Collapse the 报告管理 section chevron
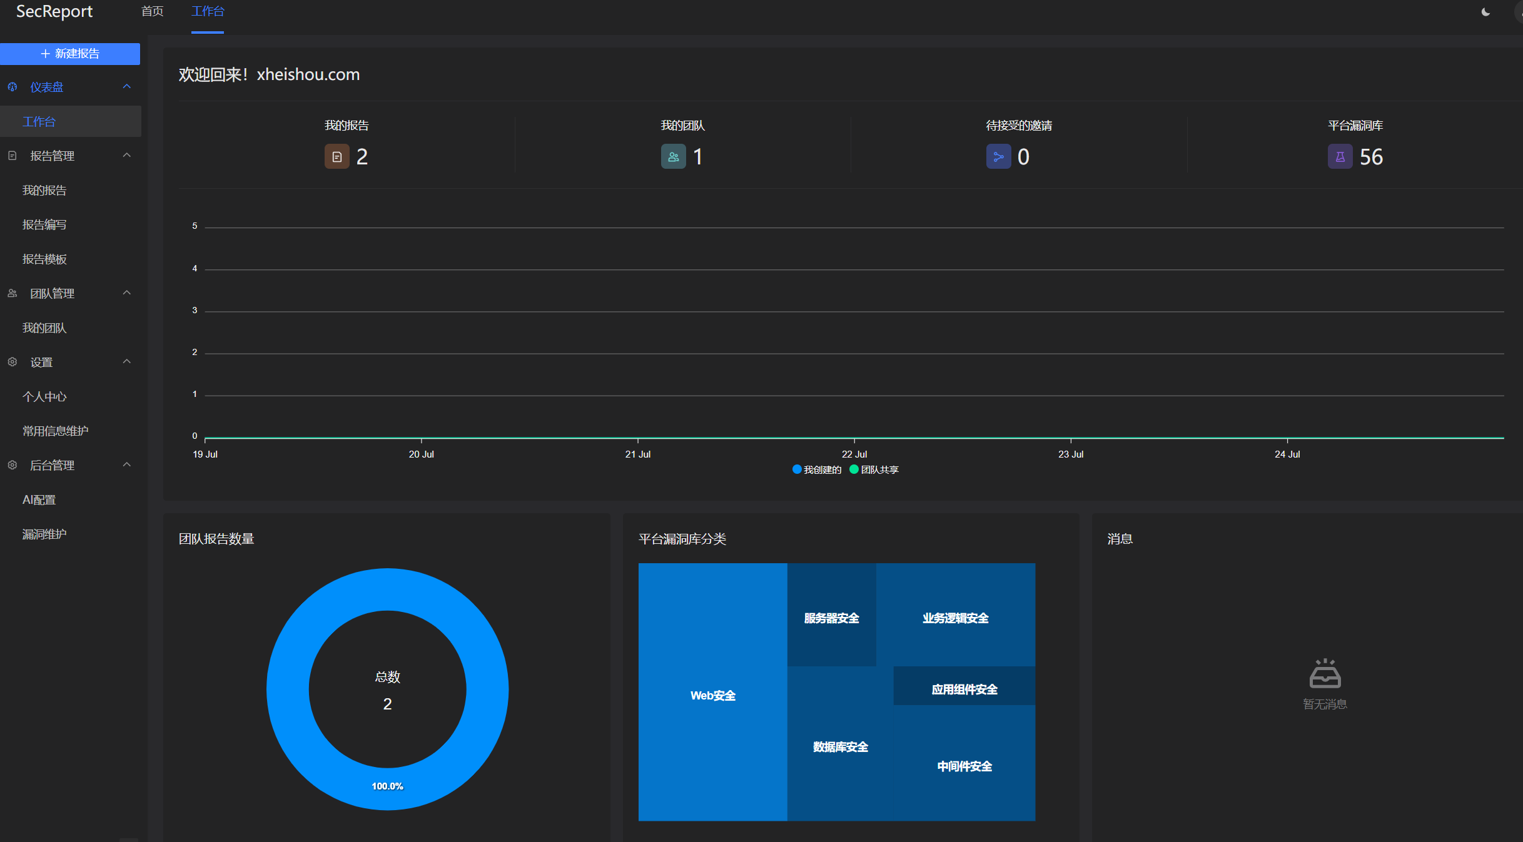This screenshot has width=1523, height=842. point(127,155)
